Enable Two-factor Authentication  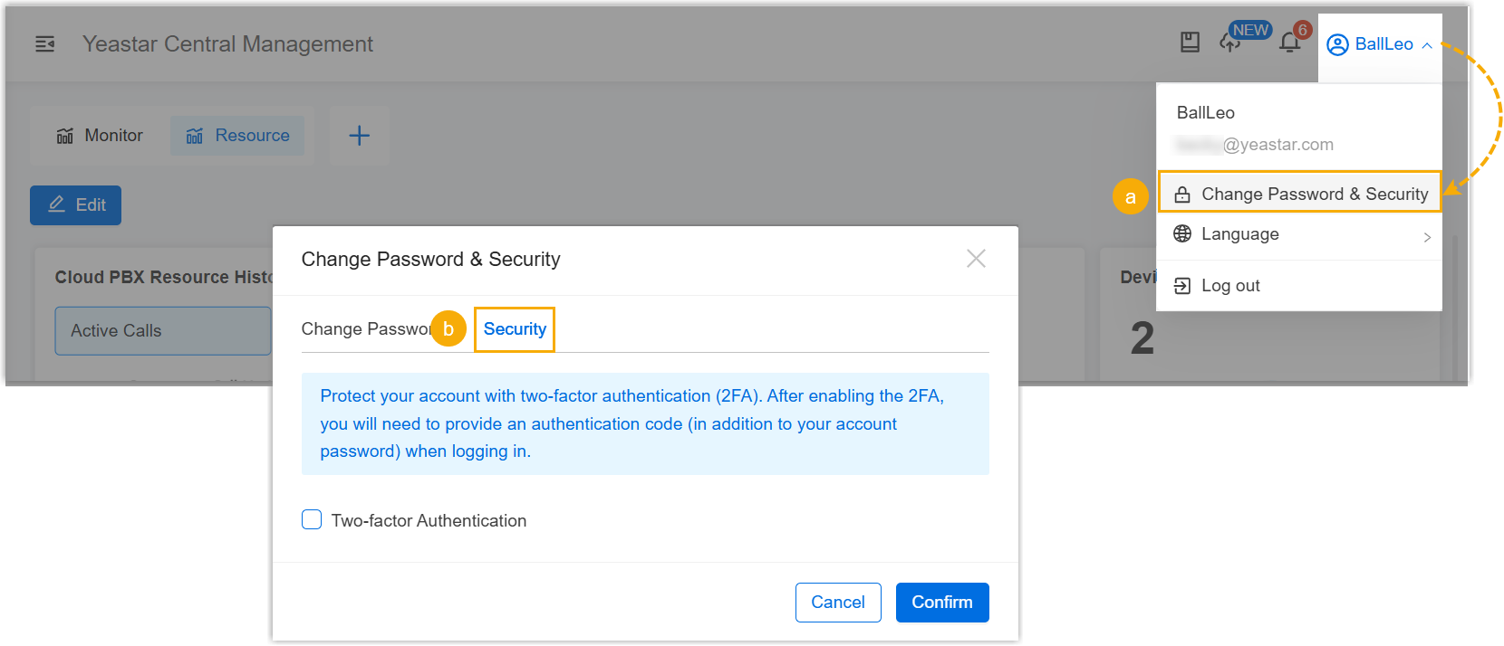pyautogui.click(x=311, y=519)
